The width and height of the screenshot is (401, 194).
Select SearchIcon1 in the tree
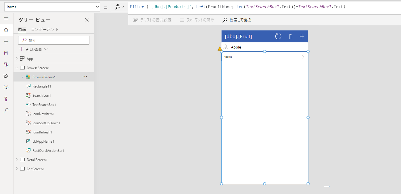coord(42,95)
